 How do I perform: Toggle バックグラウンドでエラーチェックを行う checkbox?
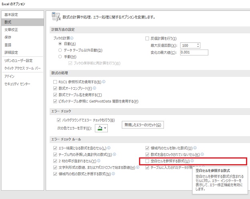click(58, 120)
